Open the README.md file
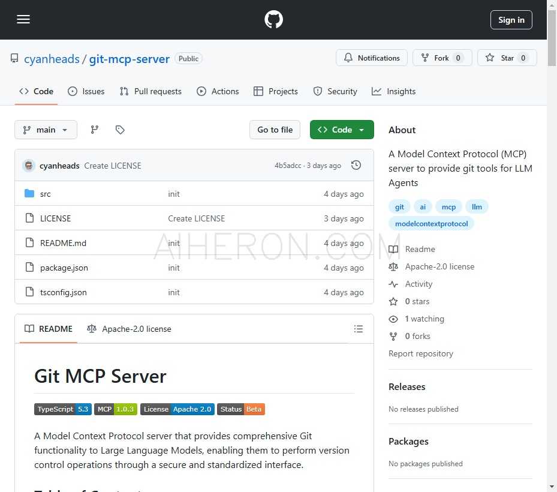 [63, 243]
